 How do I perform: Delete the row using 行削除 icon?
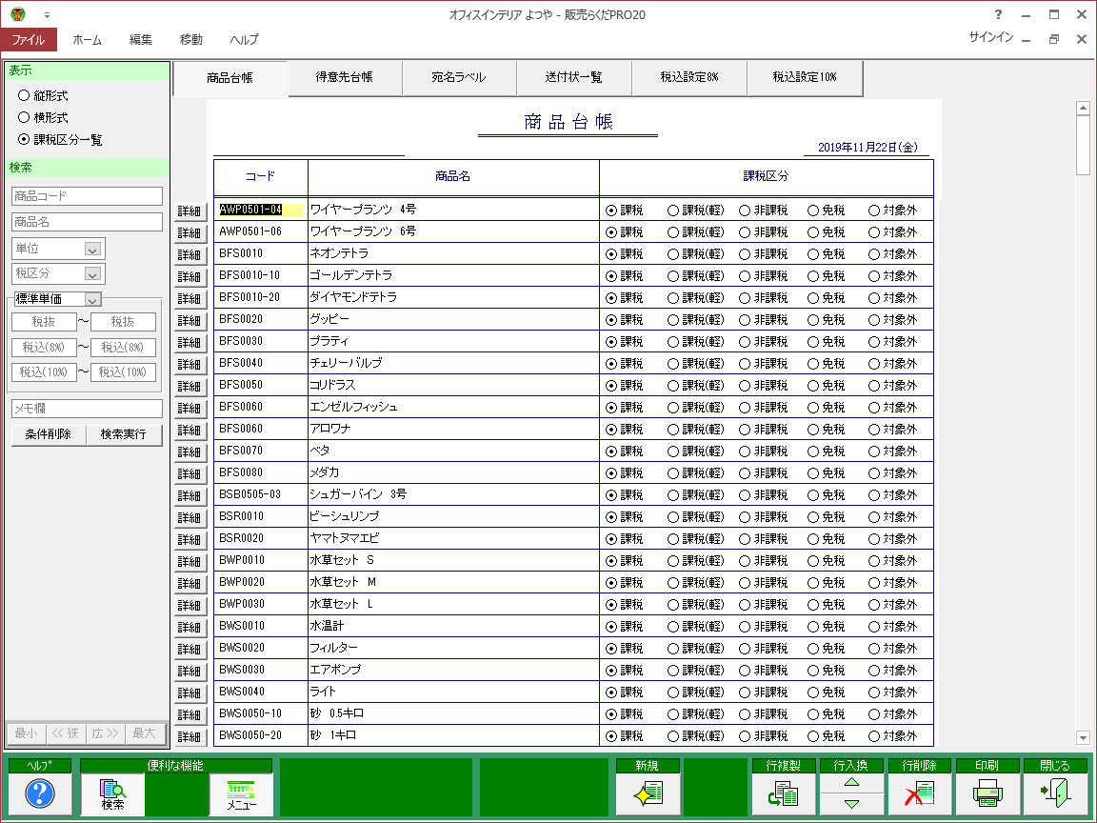coord(919,793)
